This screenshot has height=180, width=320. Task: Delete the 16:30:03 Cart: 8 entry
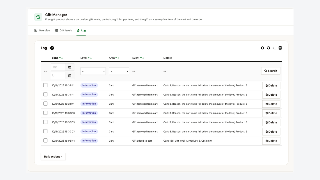pos(271,132)
